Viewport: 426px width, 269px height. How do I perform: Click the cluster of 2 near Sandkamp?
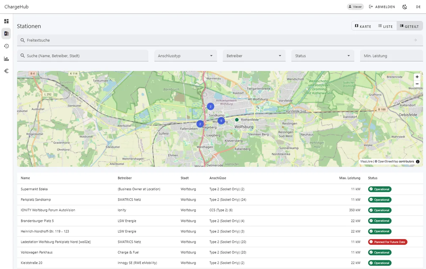coord(211,106)
